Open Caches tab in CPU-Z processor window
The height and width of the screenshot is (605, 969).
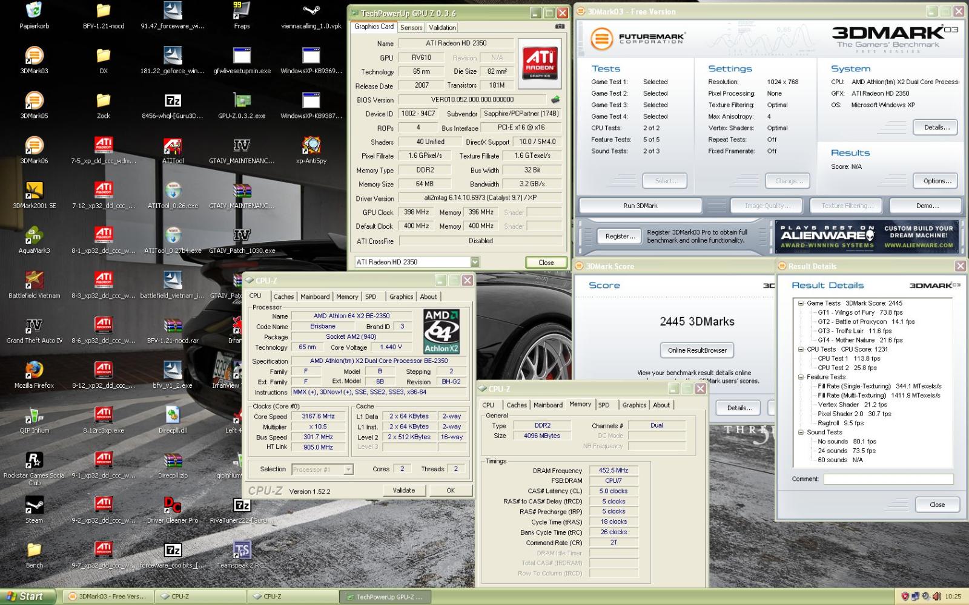[283, 297]
